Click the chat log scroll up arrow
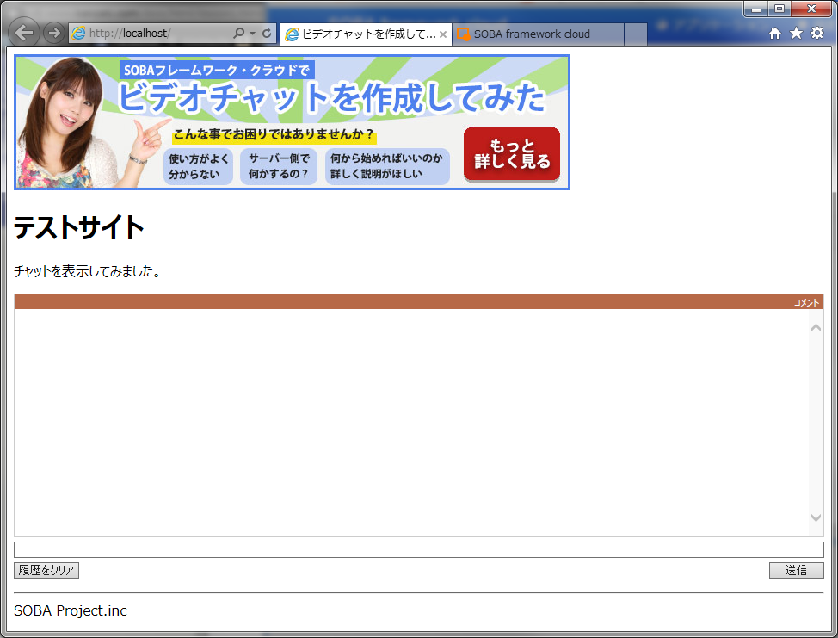 click(816, 328)
